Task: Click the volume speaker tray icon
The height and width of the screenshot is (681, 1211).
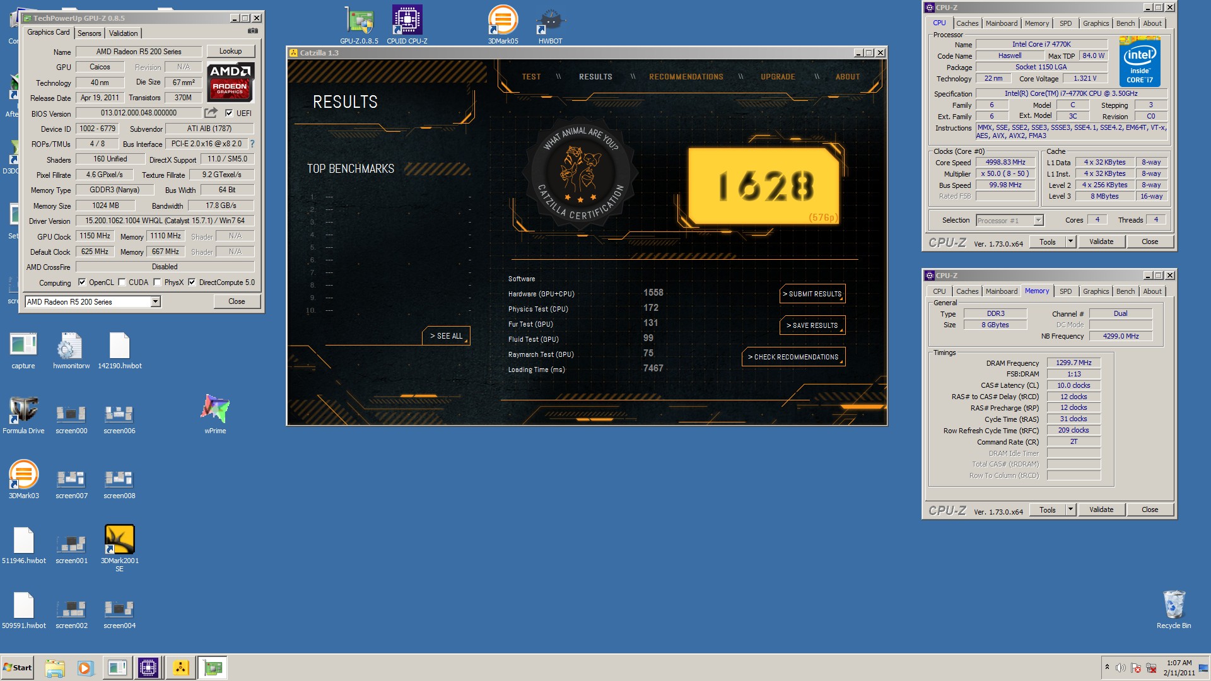Action: point(1120,668)
